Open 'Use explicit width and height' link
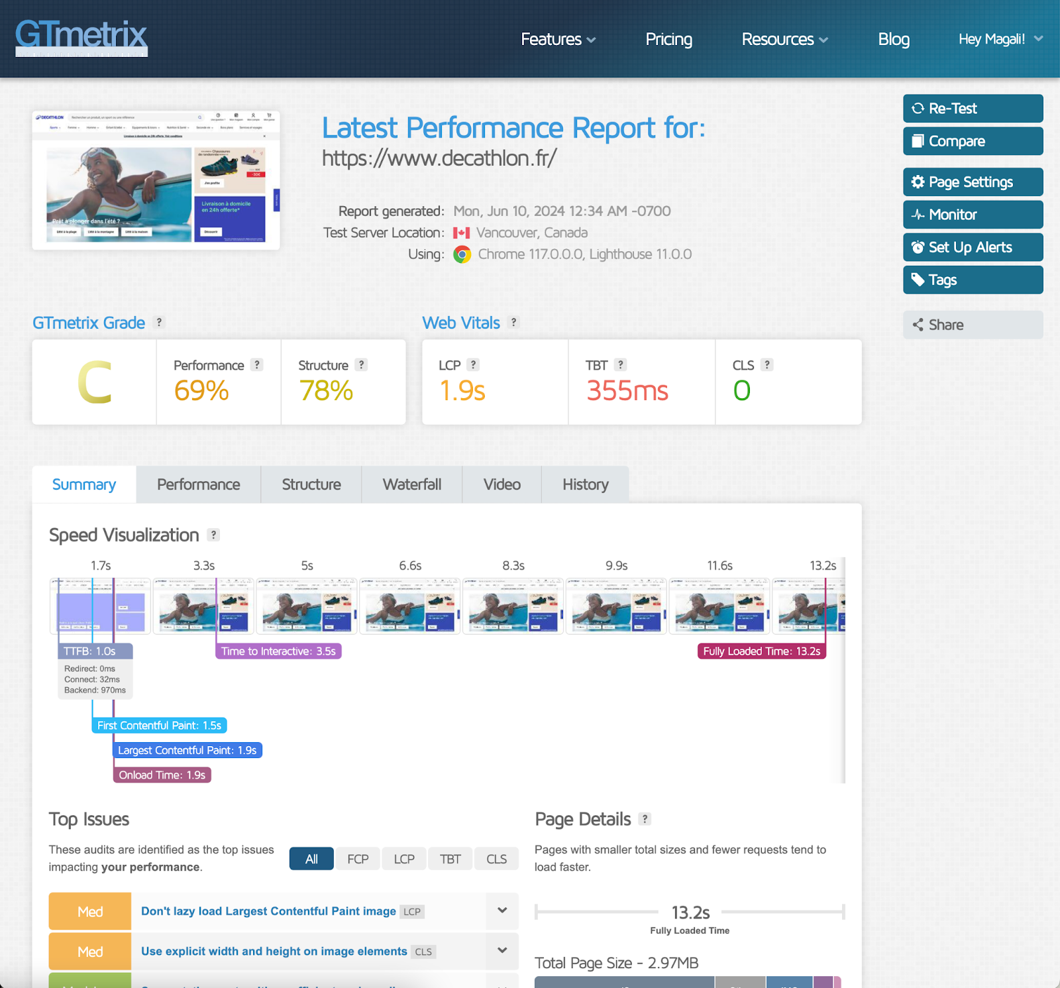The height and width of the screenshot is (988, 1060). tap(274, 951)
